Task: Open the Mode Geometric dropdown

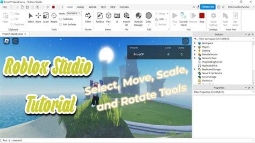Action: 74,13
